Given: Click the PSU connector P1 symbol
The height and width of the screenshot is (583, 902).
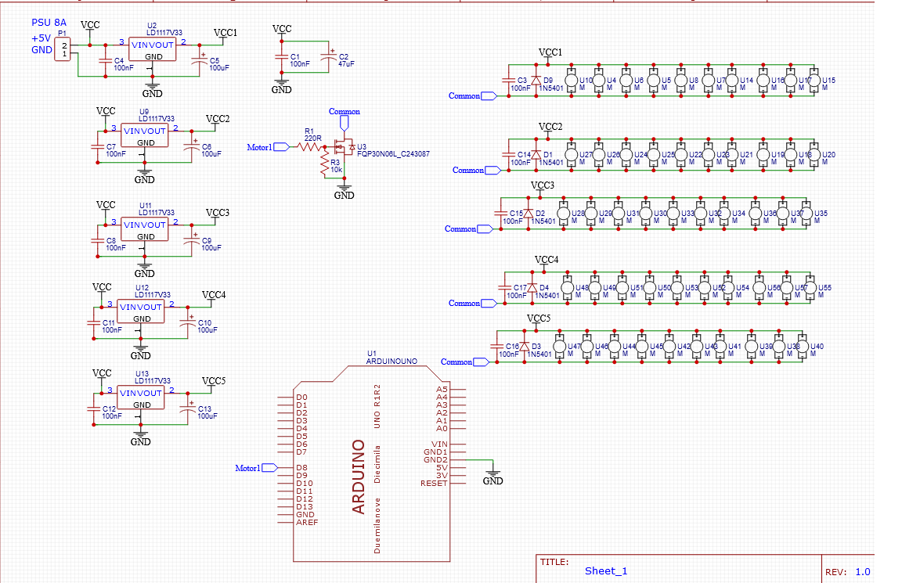Looking at the screenshot, I should tap(62, 49).
